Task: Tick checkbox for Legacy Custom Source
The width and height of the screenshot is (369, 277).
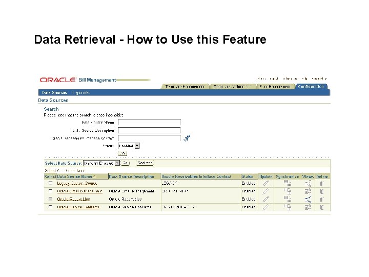Action: click(x=50, y=183)
